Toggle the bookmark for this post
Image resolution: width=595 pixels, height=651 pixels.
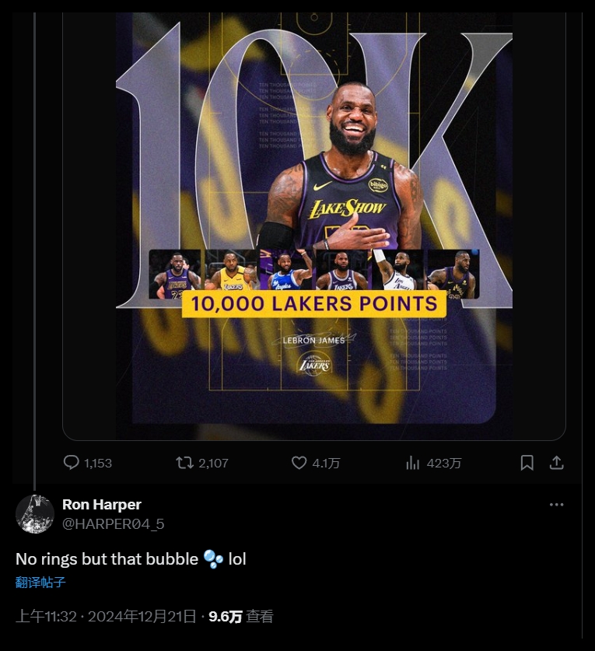pos(527,463)
